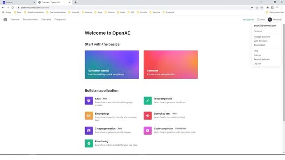
Task: Open the Blogs bookmarks folder
Action: pos(98,12)
